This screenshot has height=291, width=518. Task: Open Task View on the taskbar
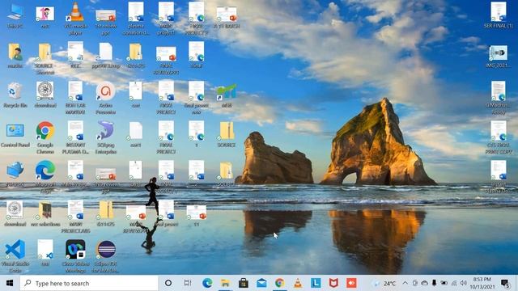187,283
